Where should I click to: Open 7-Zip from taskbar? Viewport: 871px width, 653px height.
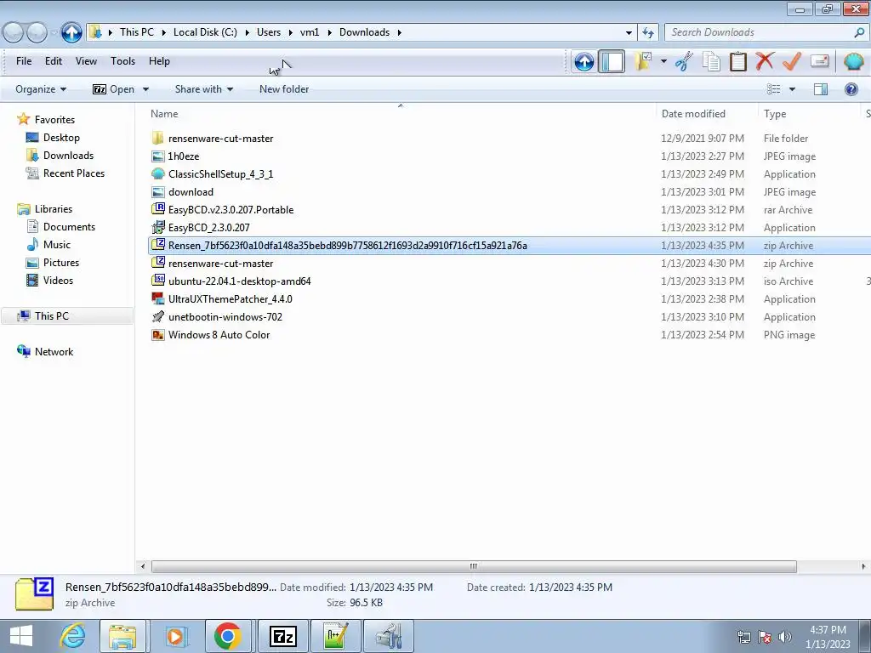(x=282, y=636)
